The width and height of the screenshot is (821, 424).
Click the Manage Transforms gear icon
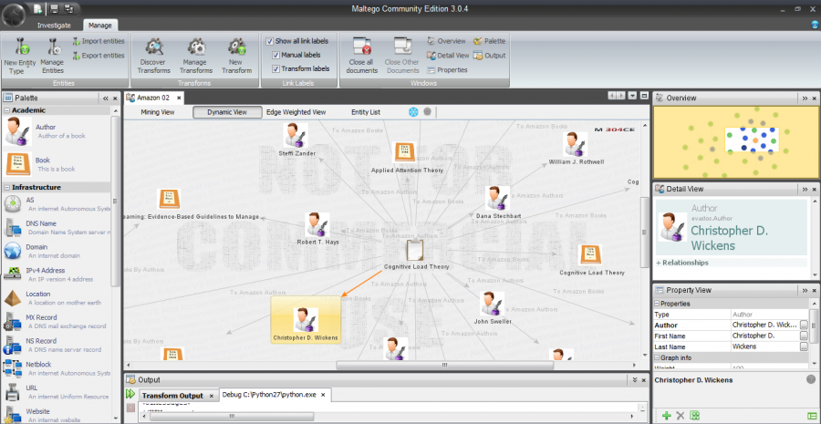(x=195, y=47)
